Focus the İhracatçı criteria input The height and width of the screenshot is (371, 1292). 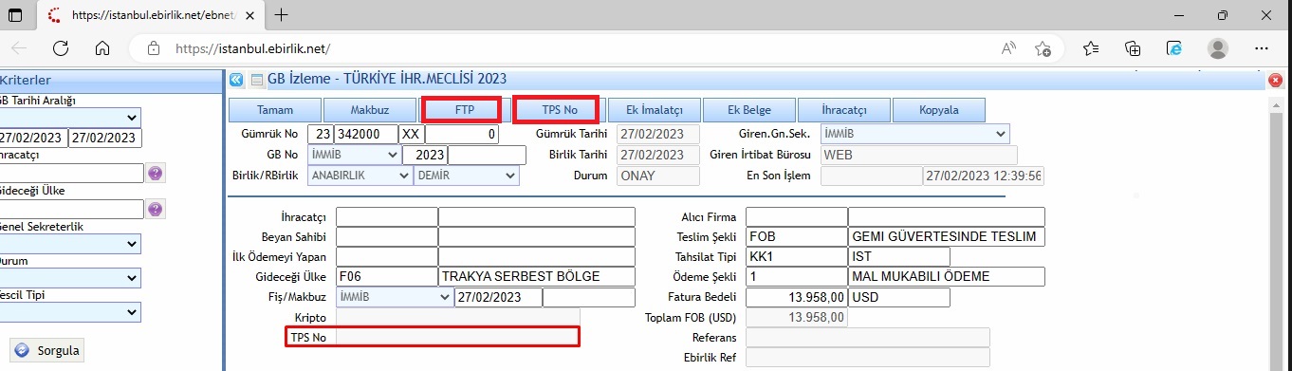[x=71, y=173]
